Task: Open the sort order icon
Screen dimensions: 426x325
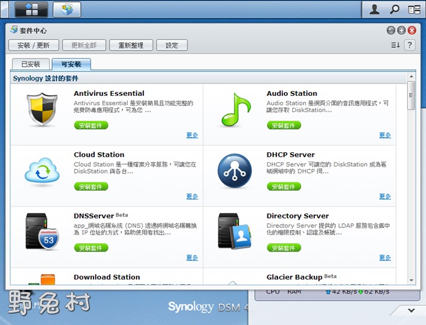Action: (x=395, y=45)
